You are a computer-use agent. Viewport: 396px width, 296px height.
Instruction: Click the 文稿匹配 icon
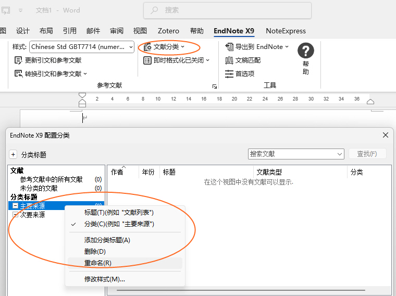click(x=229, y=60)
